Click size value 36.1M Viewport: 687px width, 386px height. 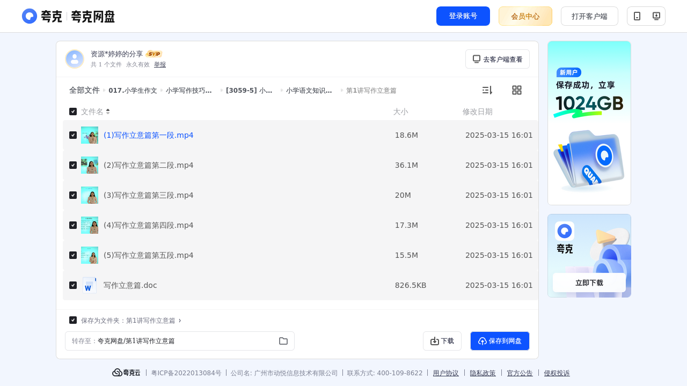[406, 165]
